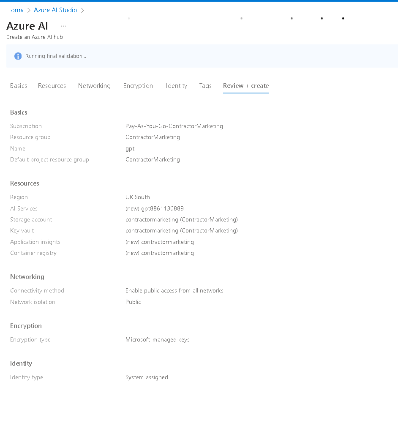Viewport: 398px width, 421px height.
Task: Switch to the Resources tab
Action: tap(52, 86)
